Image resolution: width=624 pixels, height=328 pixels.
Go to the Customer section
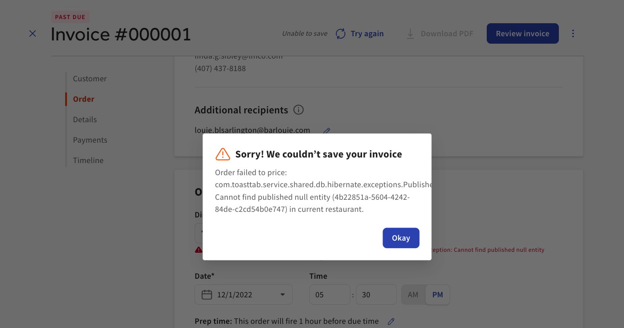tap(90, 79)
